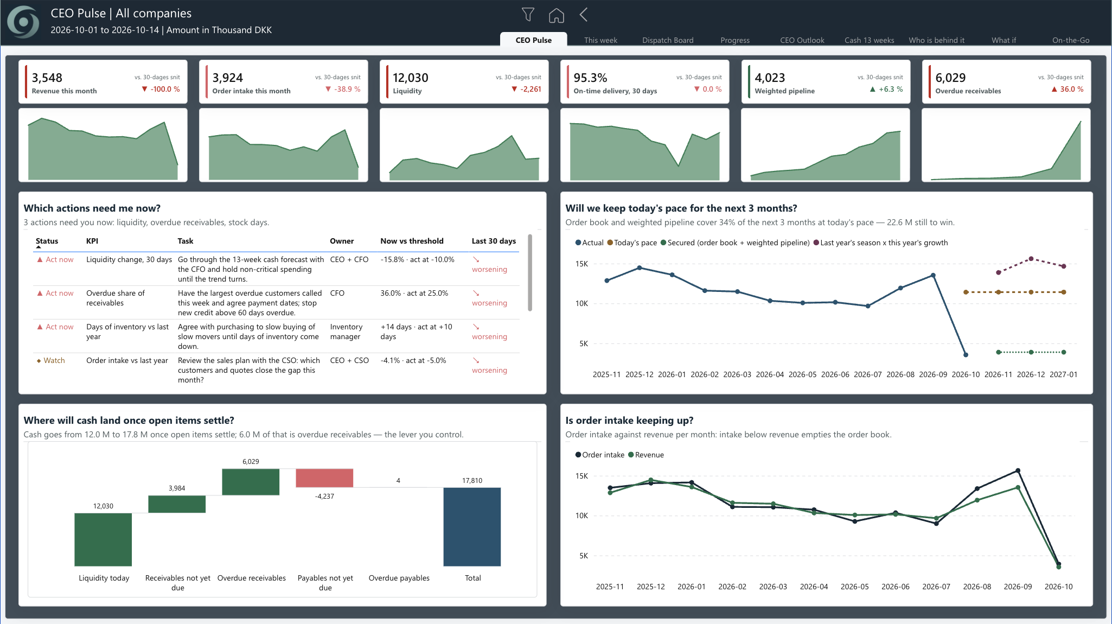Click the back arrow icon
The height and width of the screenshot is (624, 1112).
tap(584, 15)
